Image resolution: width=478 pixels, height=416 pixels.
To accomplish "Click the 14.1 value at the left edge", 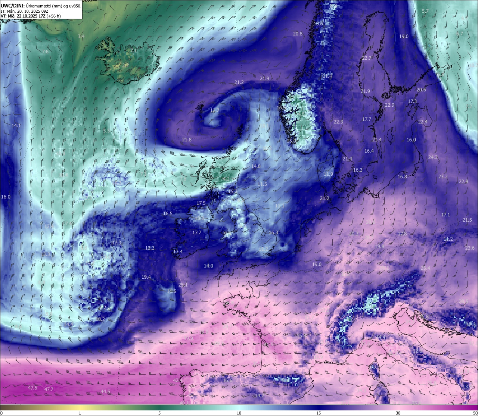I will pos(16,126).
